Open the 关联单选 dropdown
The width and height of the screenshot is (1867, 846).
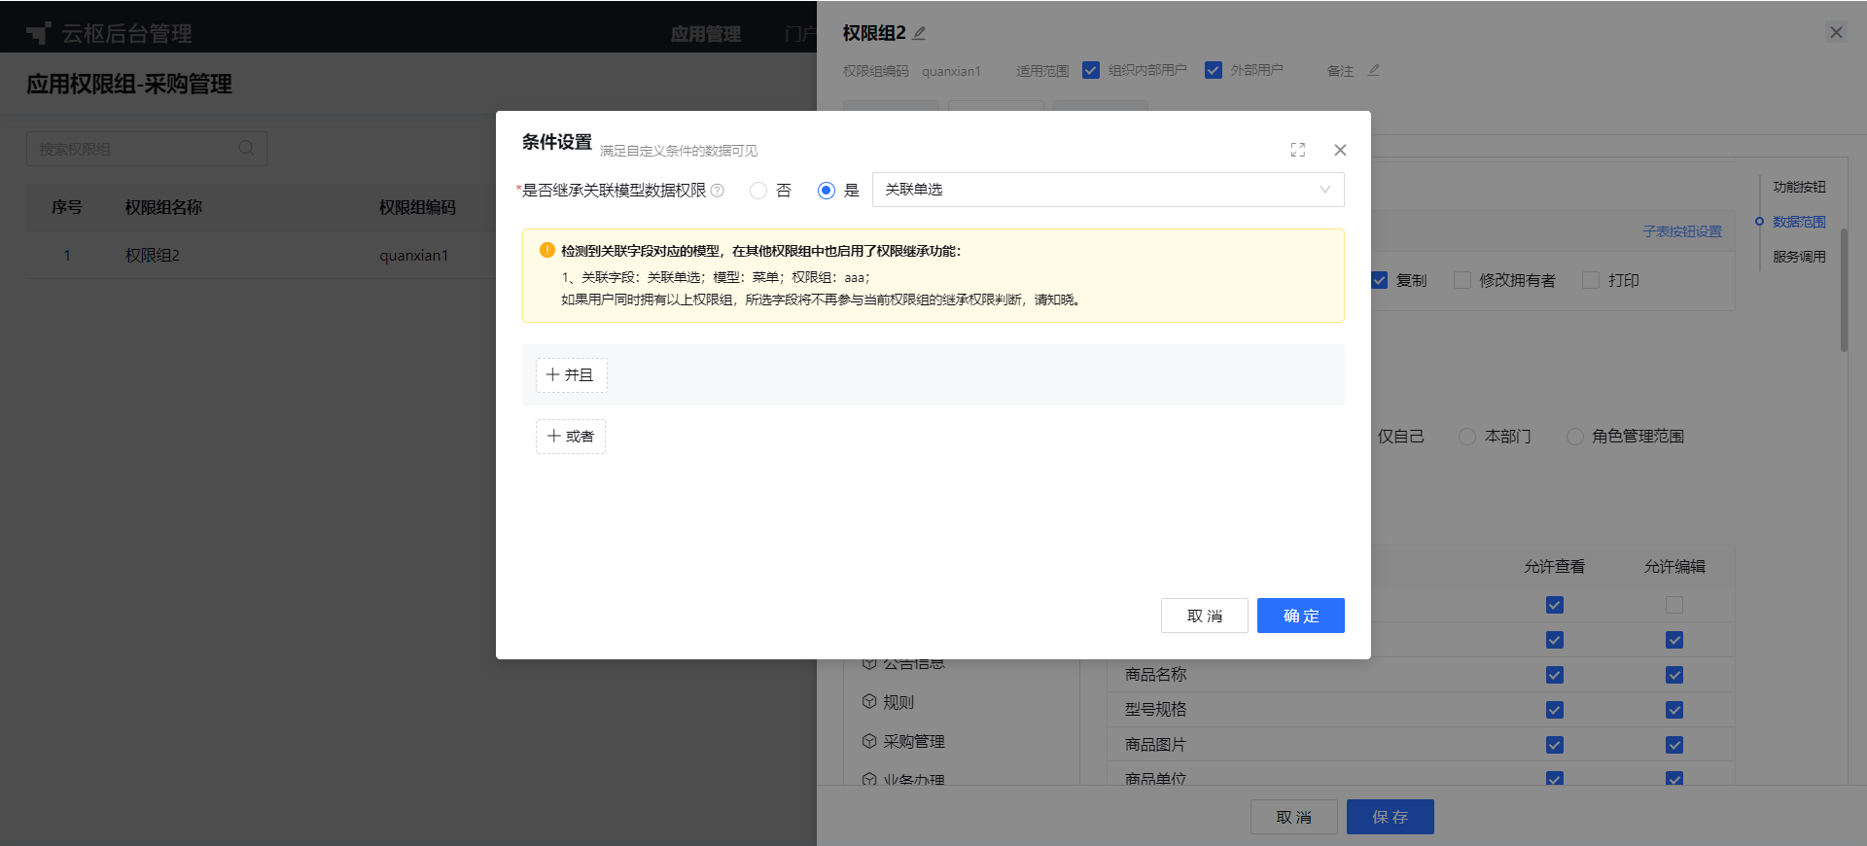point(1109,190)
